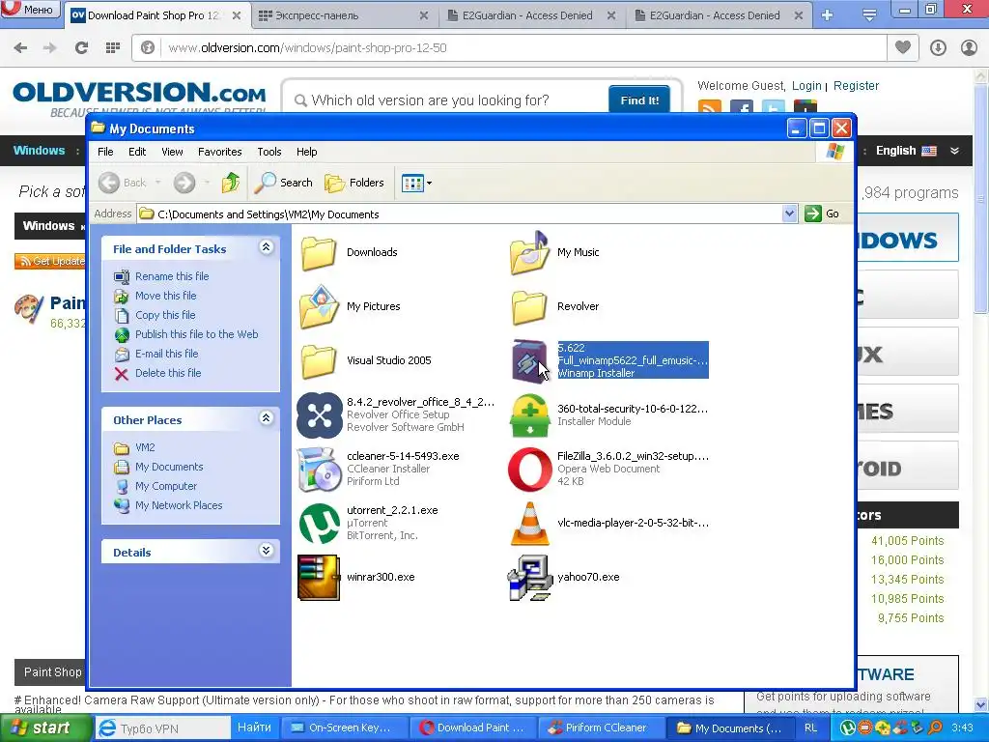This screenshot has width=989, height=742.
Task: Expand the address bar dropdown
Action: [x=789, y=214]
